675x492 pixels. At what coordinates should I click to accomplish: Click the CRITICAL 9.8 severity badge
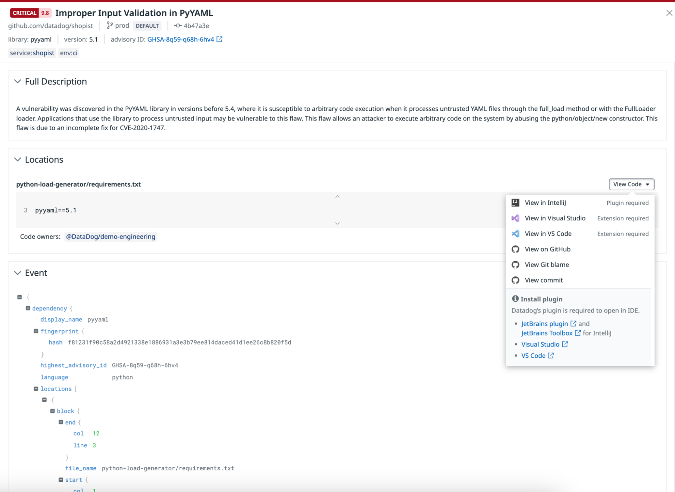point(31,13)
